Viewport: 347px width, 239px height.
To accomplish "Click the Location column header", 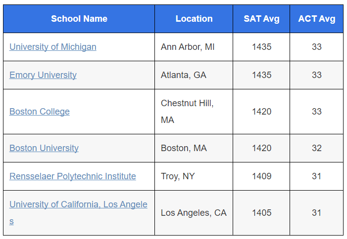I will pyautogui.click(x=194, y=19).
